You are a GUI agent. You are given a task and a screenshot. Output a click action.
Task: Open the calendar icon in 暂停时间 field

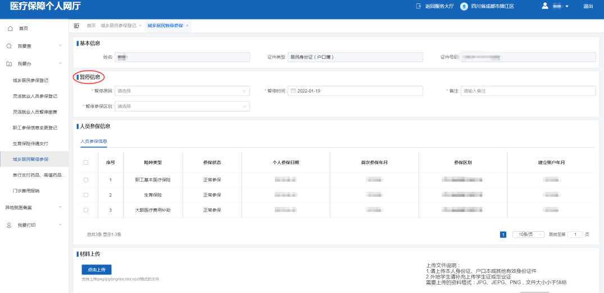293,91
